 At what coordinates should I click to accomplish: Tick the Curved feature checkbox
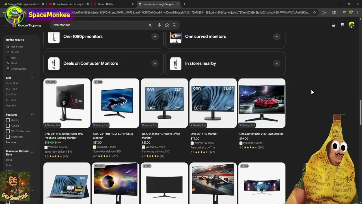tap(8, 126)
